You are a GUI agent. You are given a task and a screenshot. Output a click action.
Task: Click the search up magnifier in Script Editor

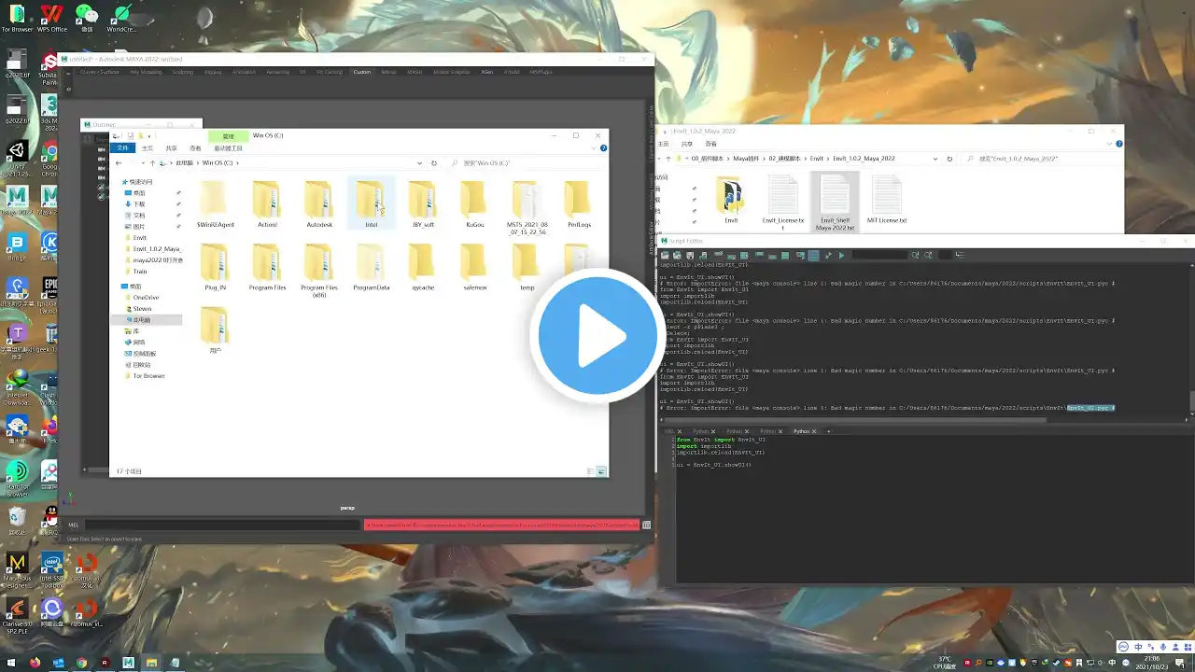[928, 255]
